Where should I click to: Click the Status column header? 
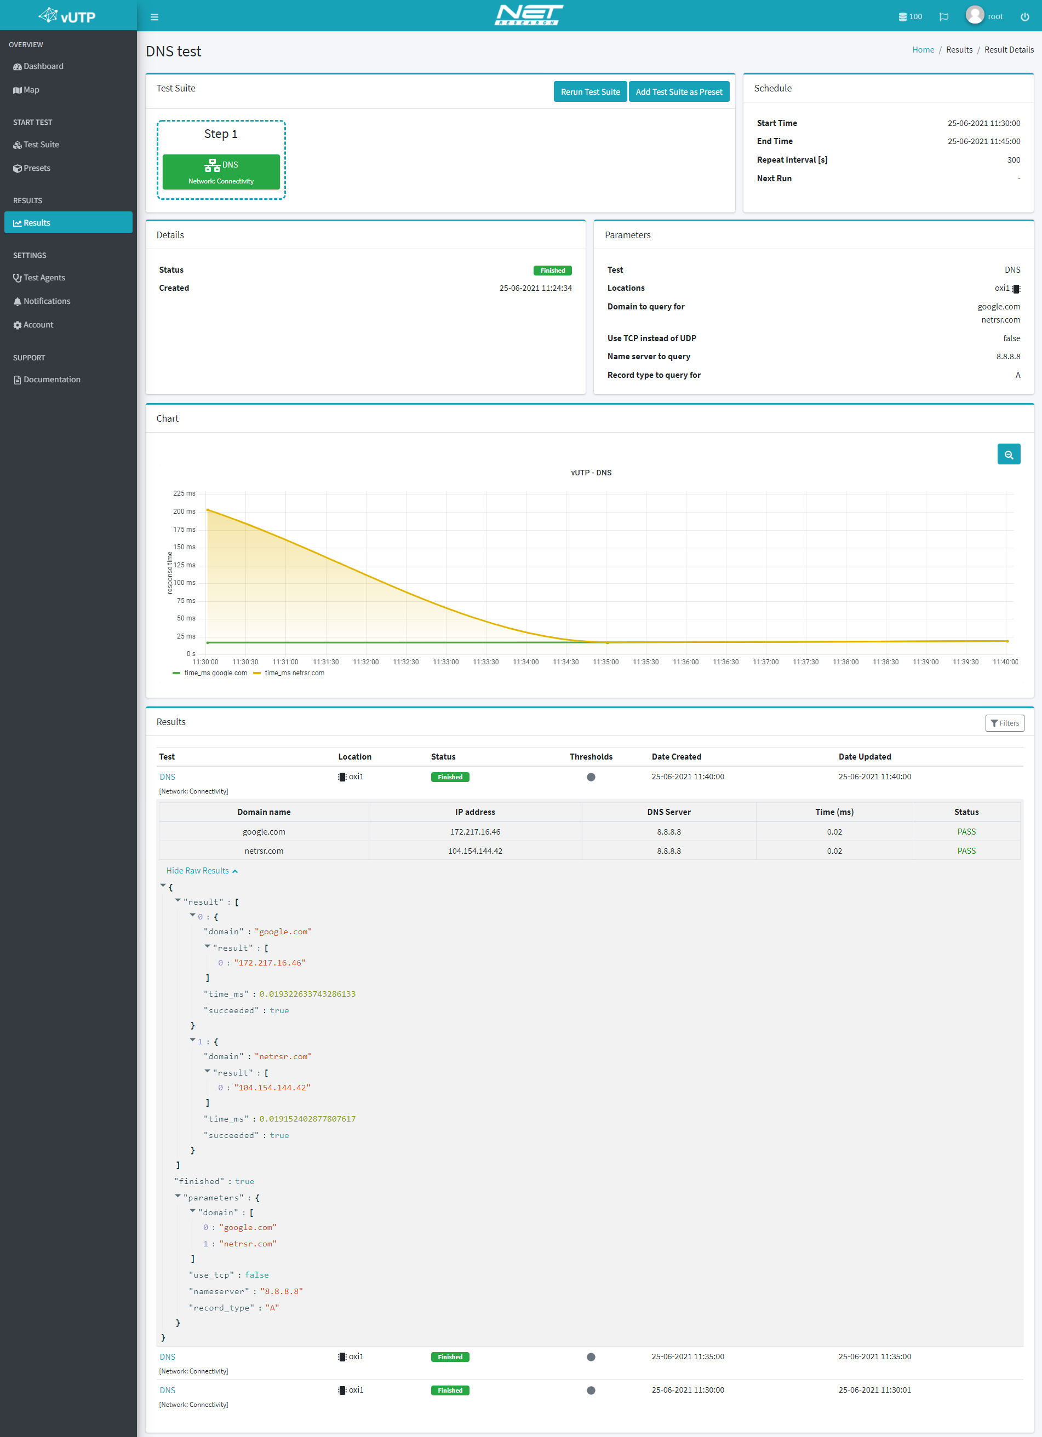[443, 756]
